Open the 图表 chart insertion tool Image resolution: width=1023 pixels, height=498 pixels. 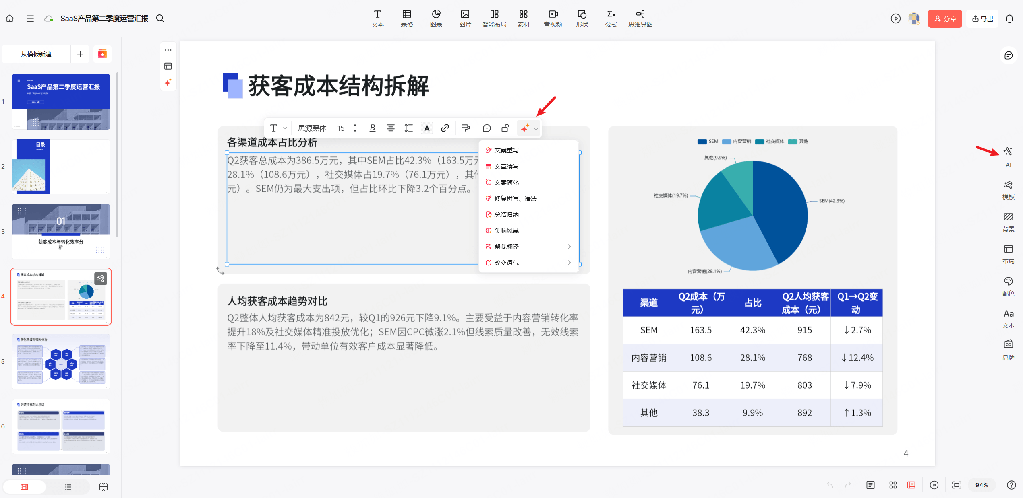pos(436,18)
